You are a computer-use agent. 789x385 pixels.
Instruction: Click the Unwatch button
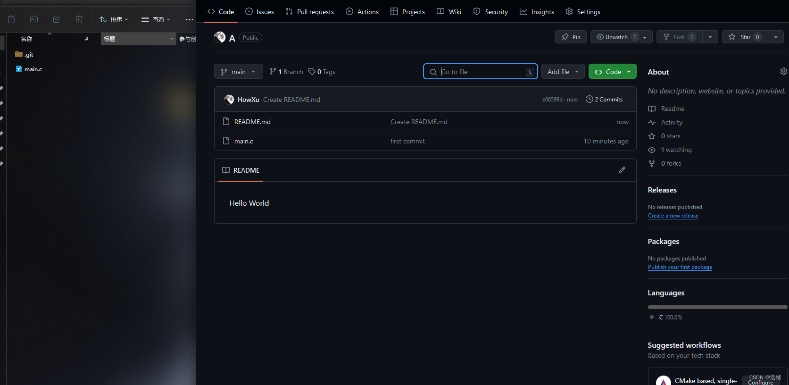point(616,37)
